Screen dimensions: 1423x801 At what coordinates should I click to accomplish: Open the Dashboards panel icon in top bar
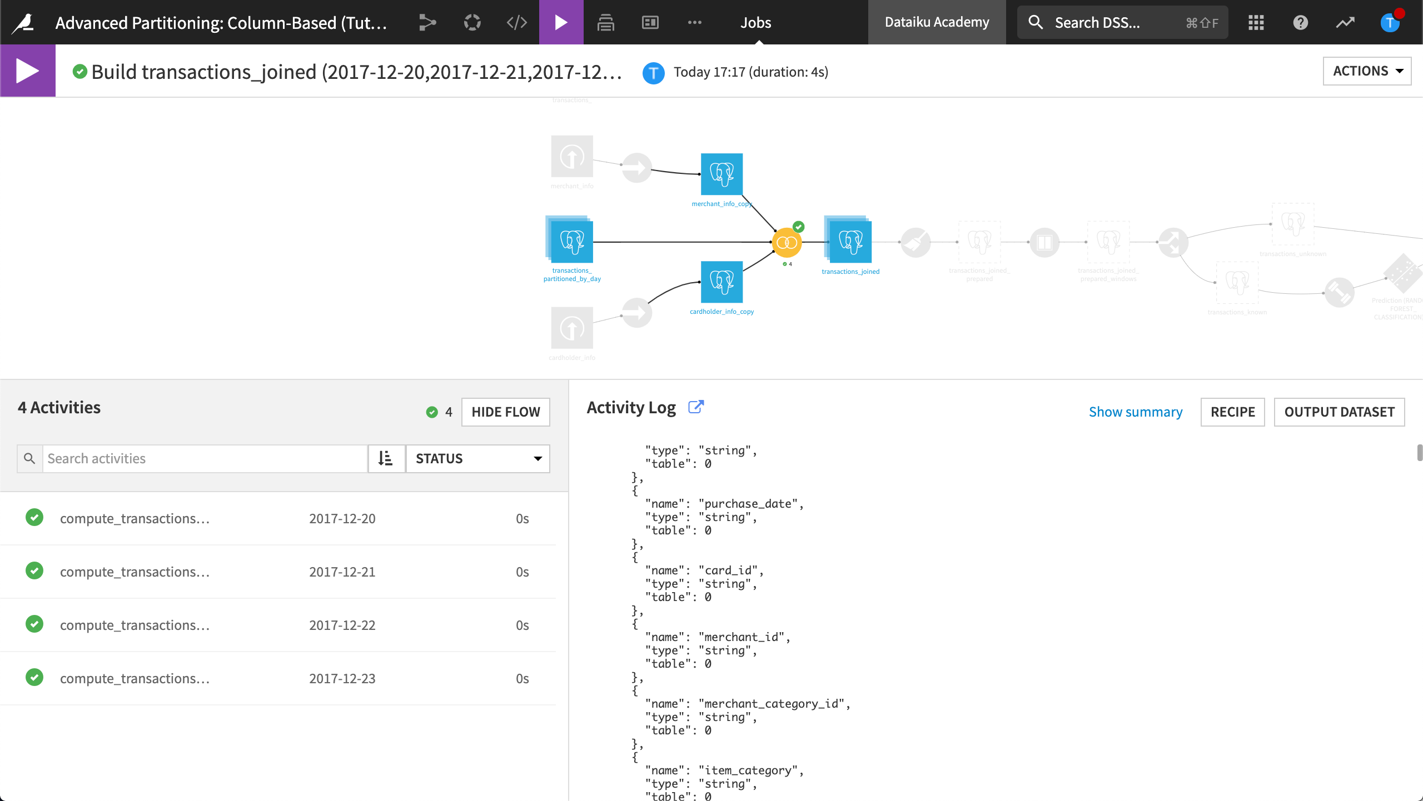(x=649, y=22)
